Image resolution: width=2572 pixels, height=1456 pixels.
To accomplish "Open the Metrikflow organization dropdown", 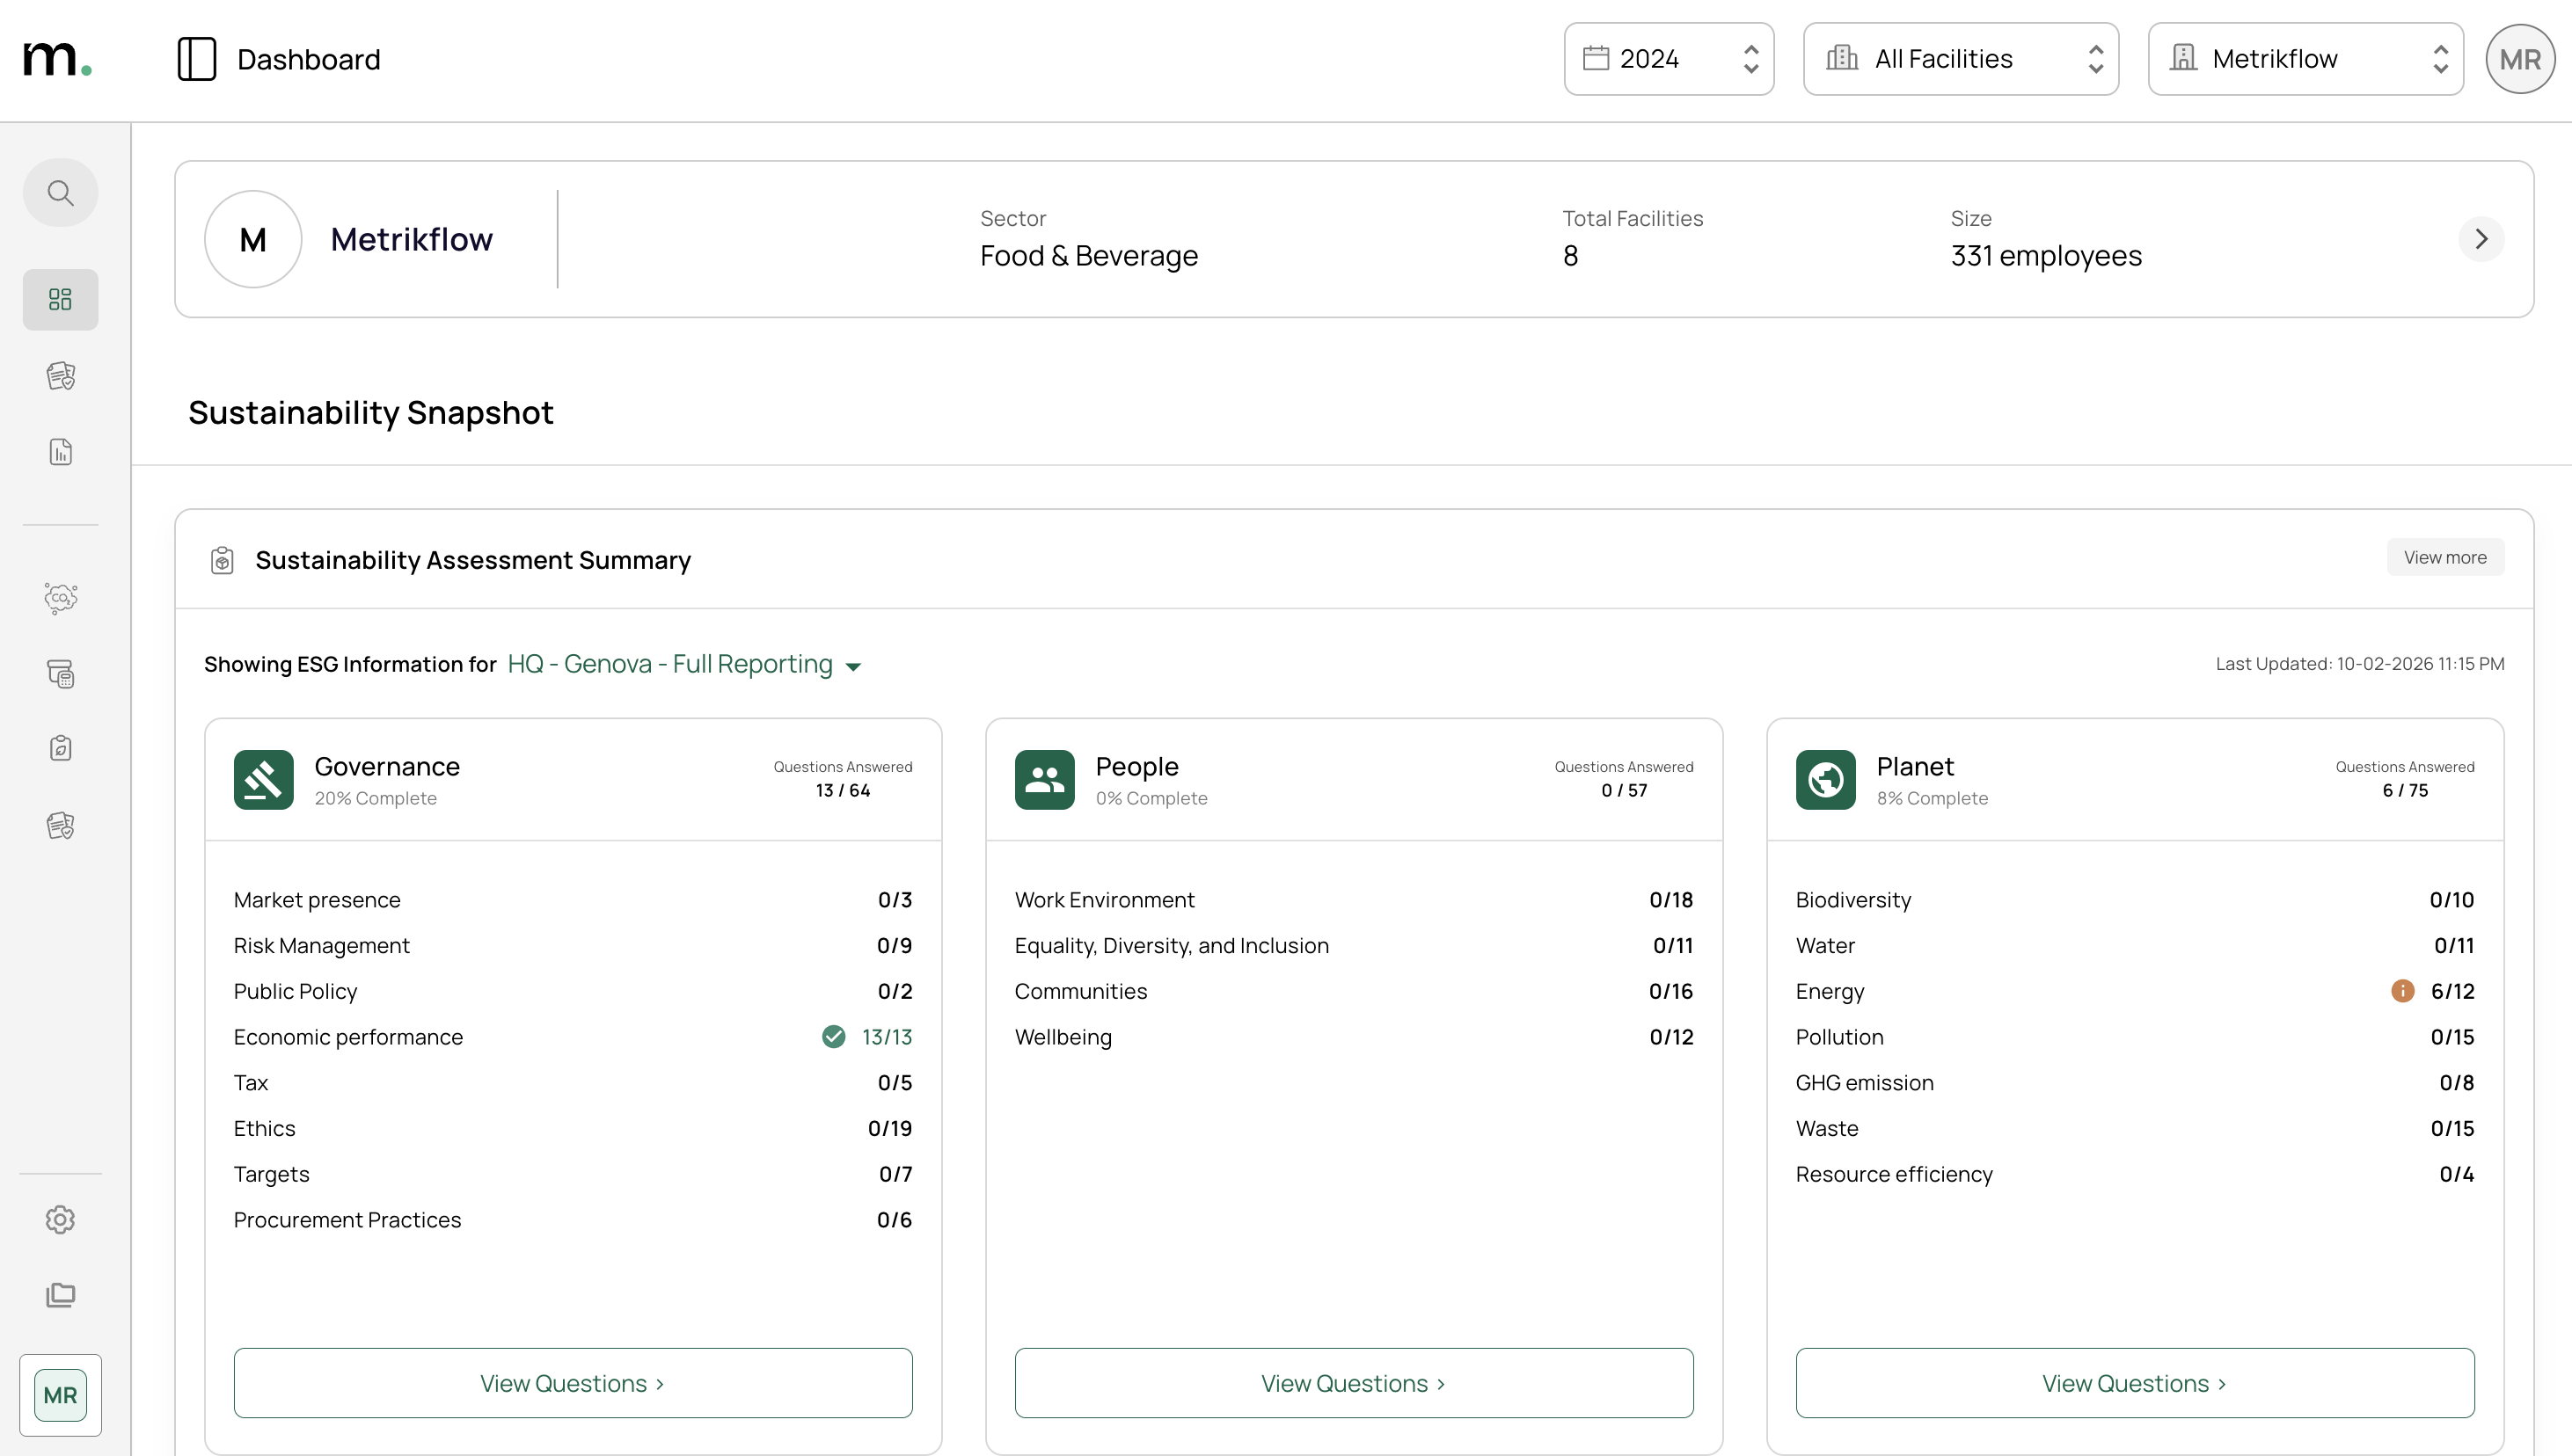I will pyautogui.click(x=2304, y=59).
